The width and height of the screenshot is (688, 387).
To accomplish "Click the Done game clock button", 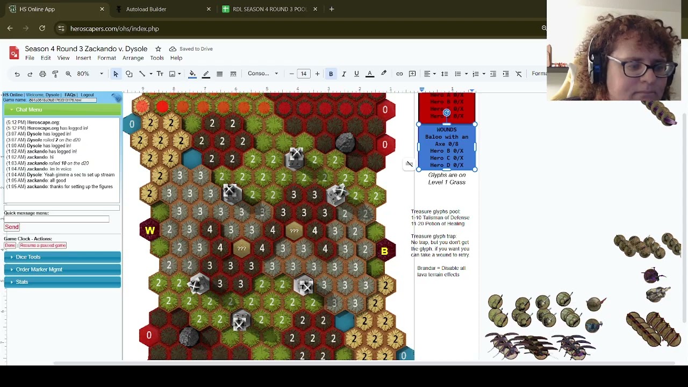I will pyautogui.click(x=10, y=246).
